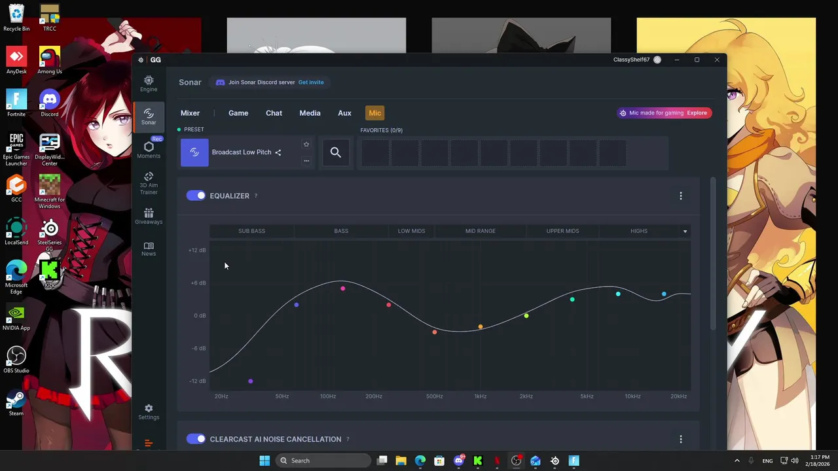Open GG Settings from the sidebar

pos(149,411)
